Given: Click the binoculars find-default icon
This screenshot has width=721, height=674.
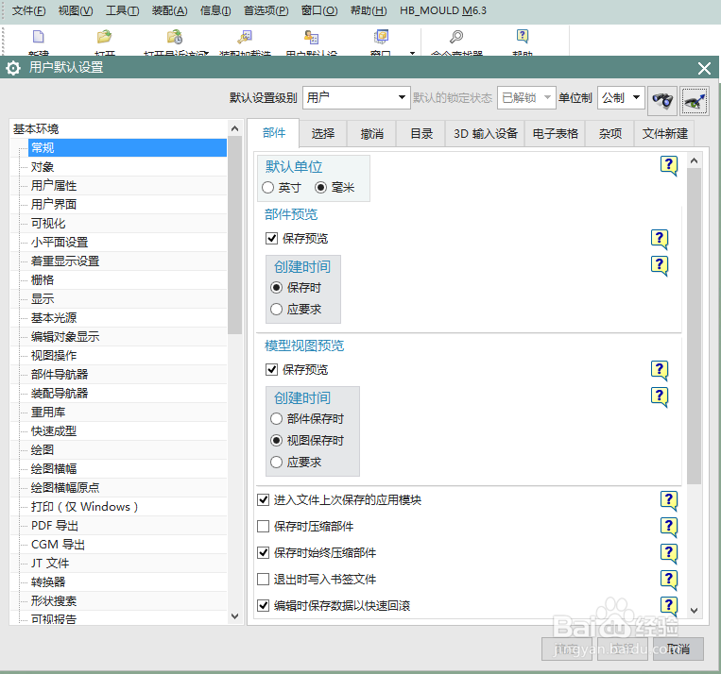Looking at the screenshot, I should (662, 101).
